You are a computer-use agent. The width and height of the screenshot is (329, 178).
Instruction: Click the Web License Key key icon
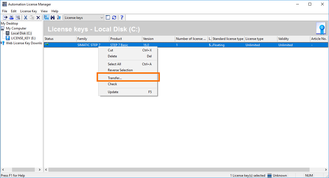click(4, 43)
